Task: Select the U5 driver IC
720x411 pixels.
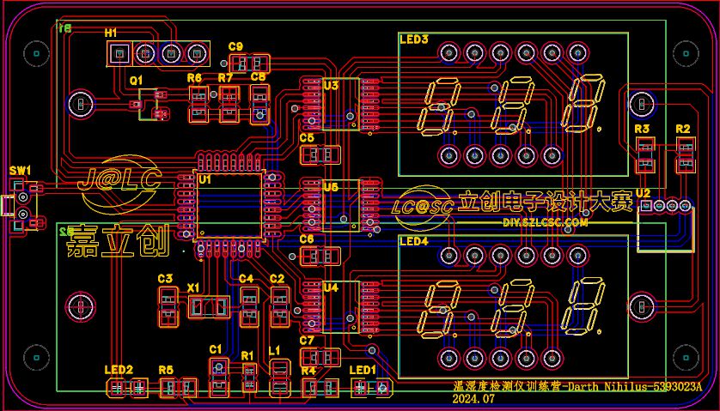Action: (340, 206)
